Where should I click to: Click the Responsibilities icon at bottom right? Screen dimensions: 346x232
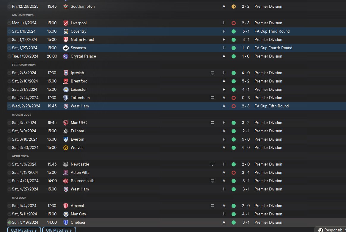[320, 230]
